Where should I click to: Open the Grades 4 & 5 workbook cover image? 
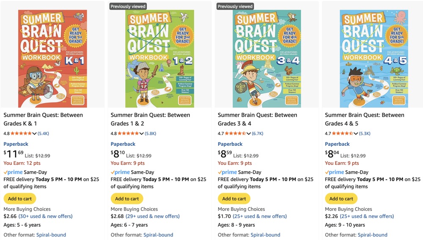click(374, 59)
